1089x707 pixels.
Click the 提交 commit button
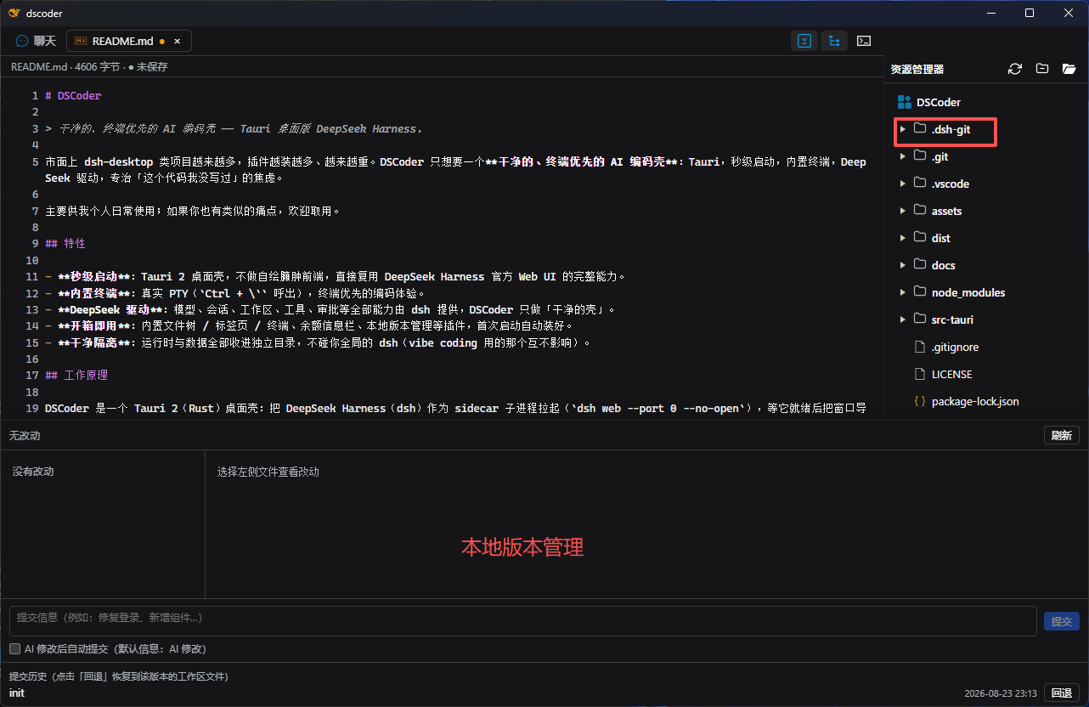(1061, 621)
